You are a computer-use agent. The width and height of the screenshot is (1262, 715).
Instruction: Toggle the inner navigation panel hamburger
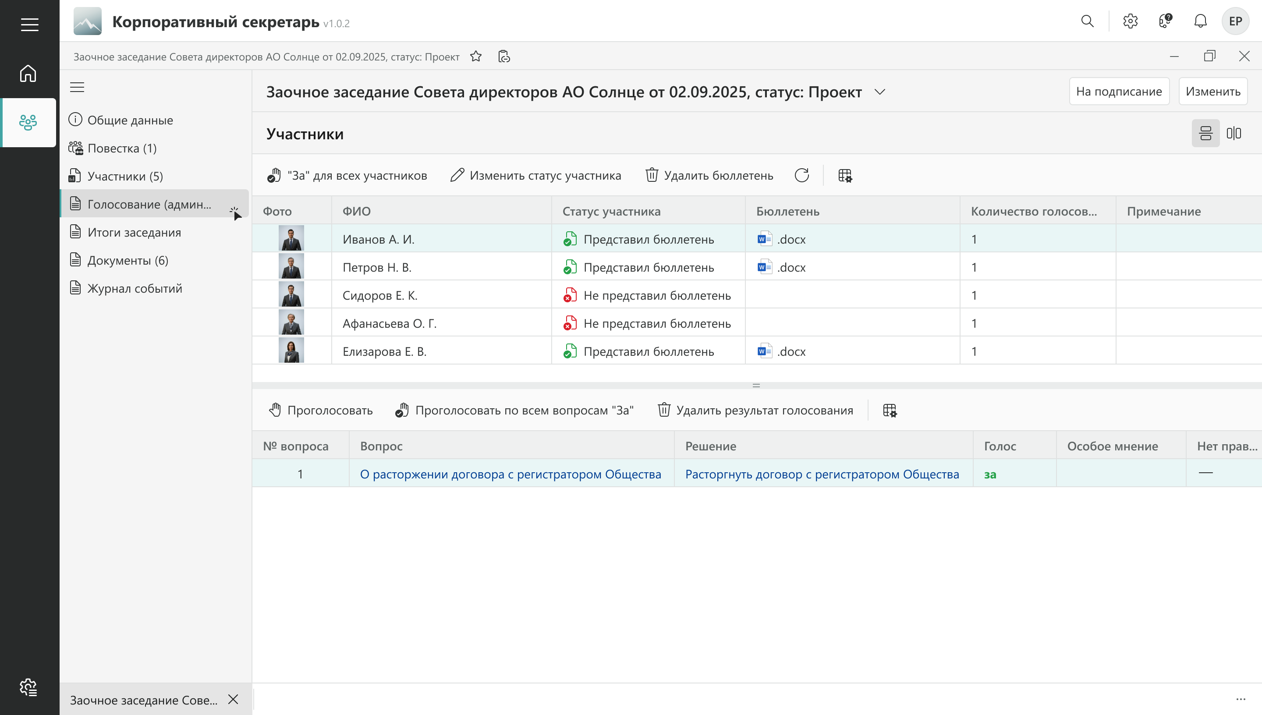[x=77, y=88]
